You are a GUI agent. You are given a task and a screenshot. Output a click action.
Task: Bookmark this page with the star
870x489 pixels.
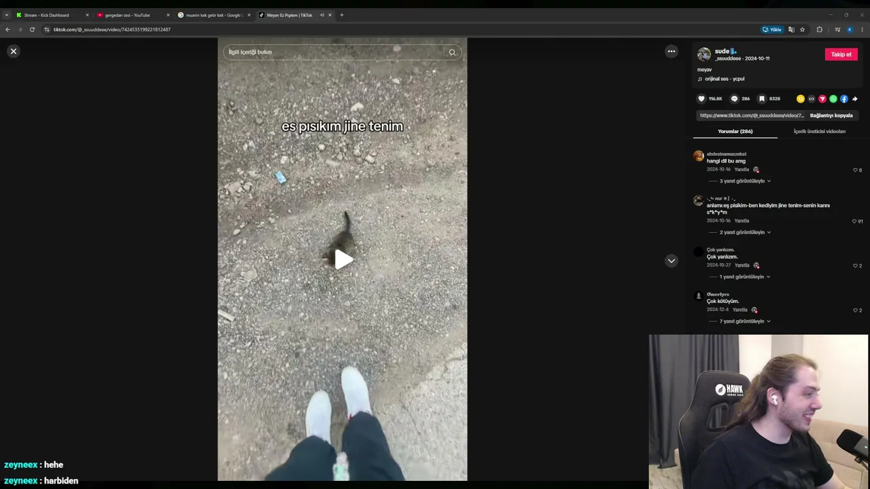click(802, 30)
